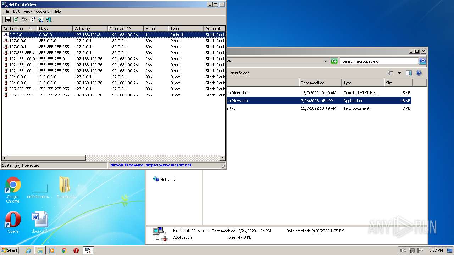Sort by the Destination column header
The image size is (454, 255).
19,29
